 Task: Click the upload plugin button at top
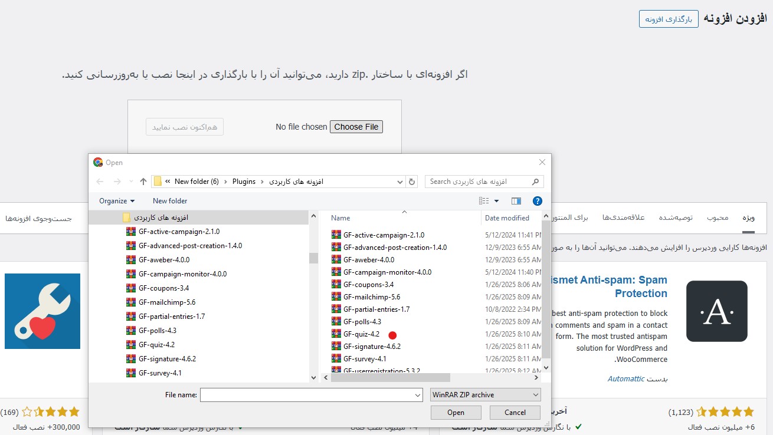pyautogui.click(x=669, y=19)
